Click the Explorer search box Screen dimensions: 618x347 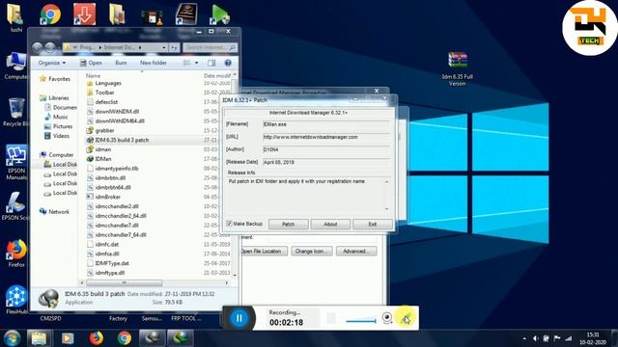[211, 47]
